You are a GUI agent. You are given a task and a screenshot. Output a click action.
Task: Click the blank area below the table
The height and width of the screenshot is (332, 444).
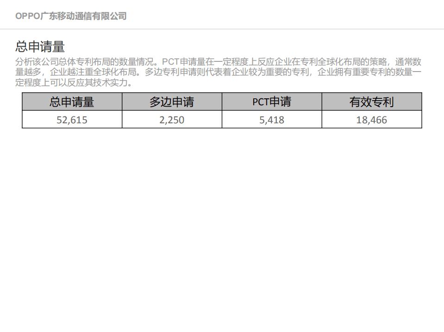point(222,208)
